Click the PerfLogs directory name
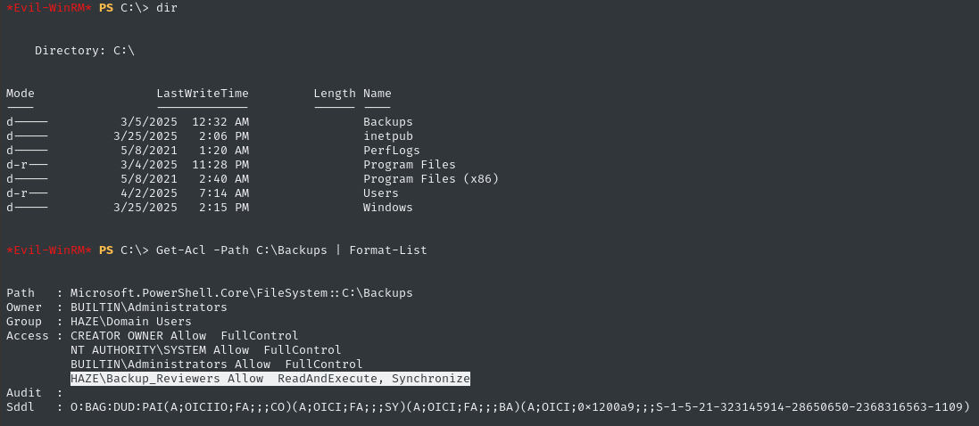Viewport: 979px width, 426px height. tap(391, 150)
